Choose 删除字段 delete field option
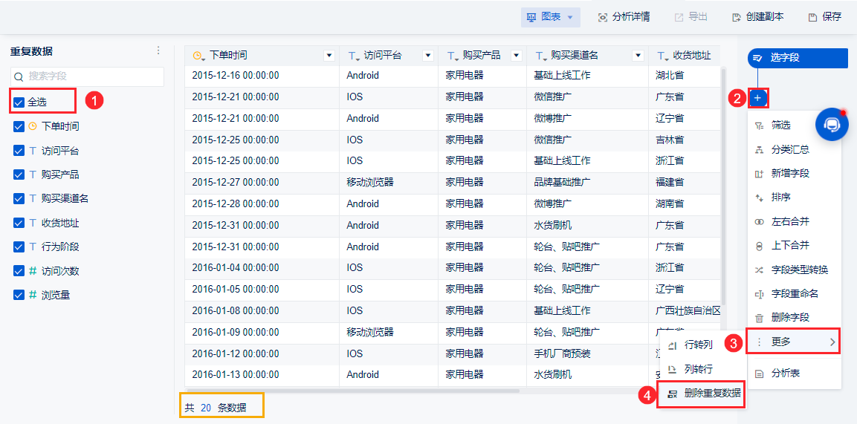857x424 pixels. [794, 318]
